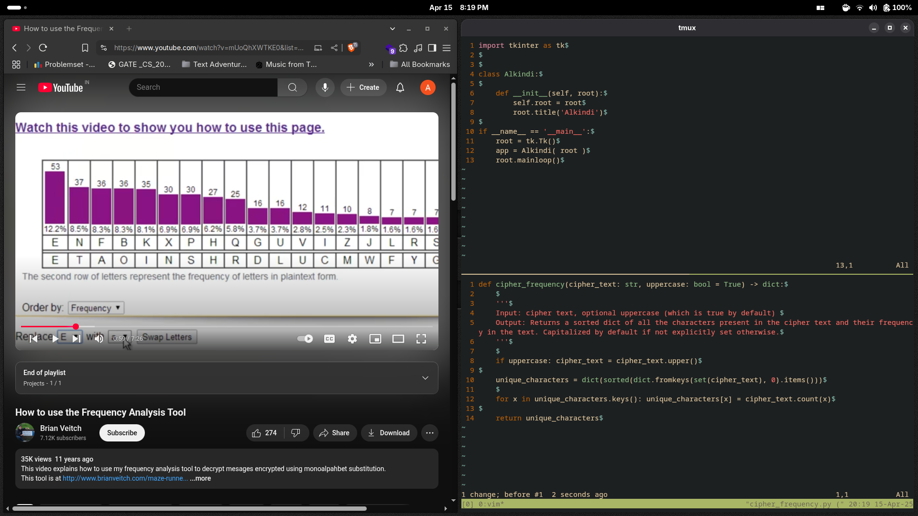Open the brianveitch.com link in description
918x516 pixels.
click(125, 478)
